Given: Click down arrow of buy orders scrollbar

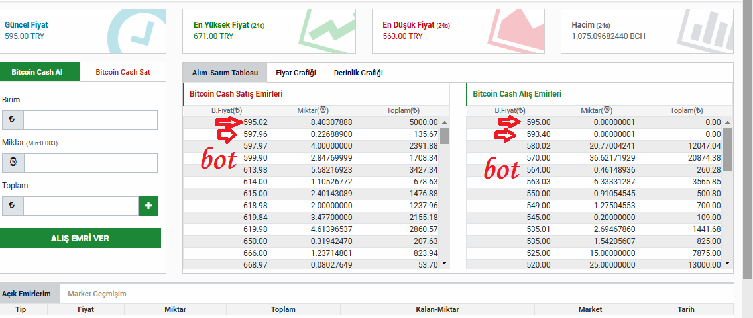Looking at the screenshot, I should 727,263.
